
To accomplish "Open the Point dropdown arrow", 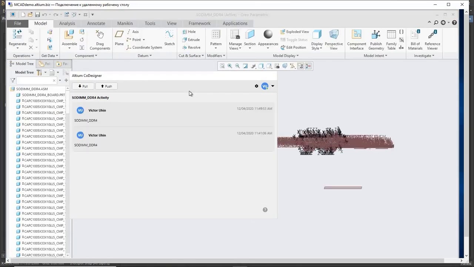I will coord(144,40).
